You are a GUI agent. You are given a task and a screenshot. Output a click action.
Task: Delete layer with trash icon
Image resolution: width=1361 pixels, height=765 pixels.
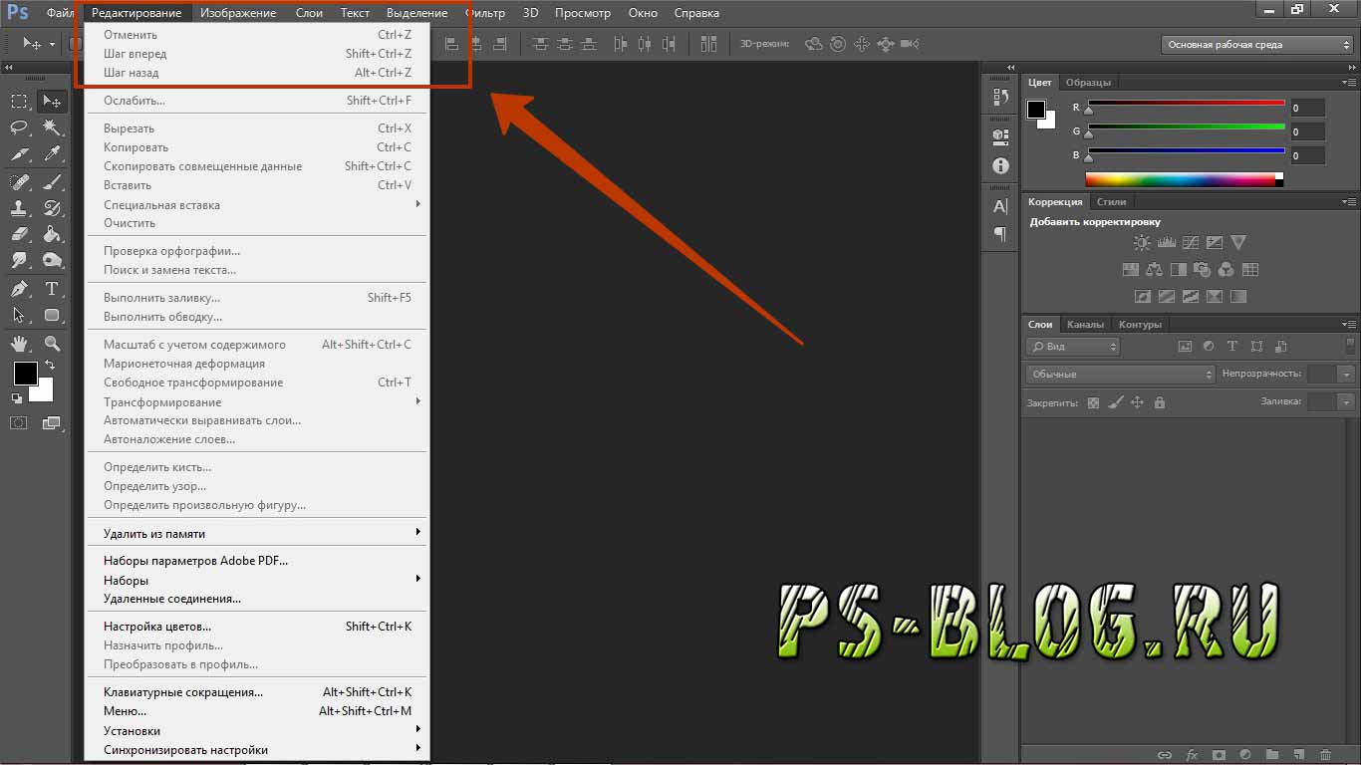pyautogui.click(x=1325, y=755)
